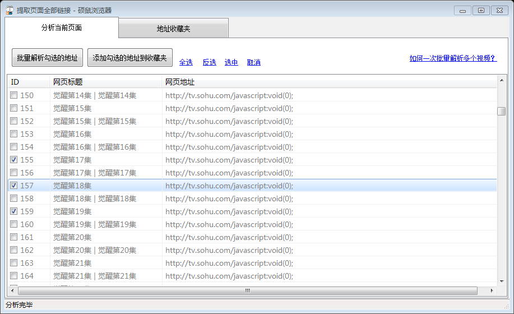Check the box beside ID 161

click(x=14, y=237)
